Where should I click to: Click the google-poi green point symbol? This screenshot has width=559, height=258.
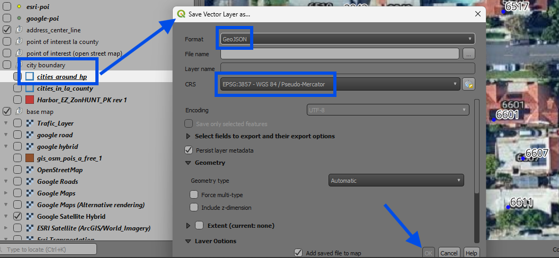point(19,18)
